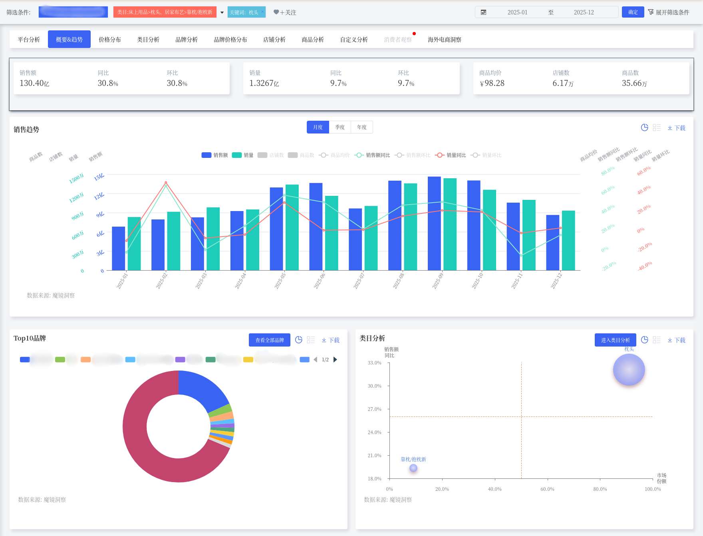The width and height of the screenshot is (703, 536).
Task: Click 进入类目分析 button
Action: click(615, 340)
